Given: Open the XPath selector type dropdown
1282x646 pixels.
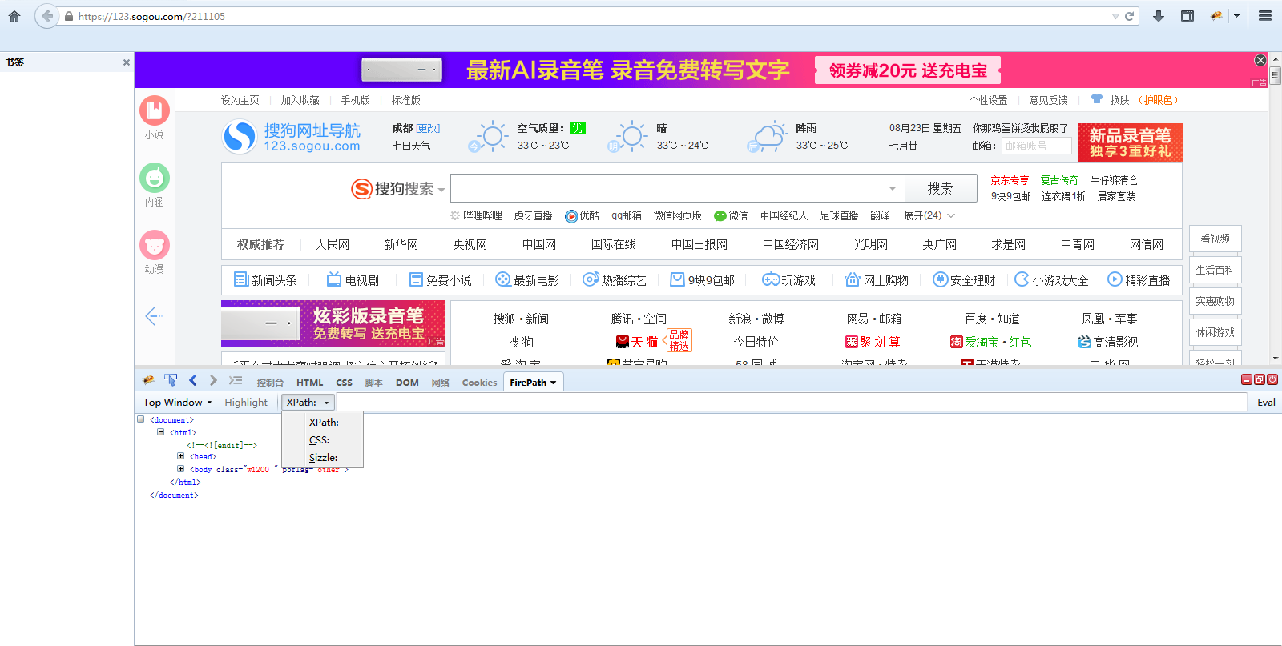Looking at the screenshot, I should [308, 402].
